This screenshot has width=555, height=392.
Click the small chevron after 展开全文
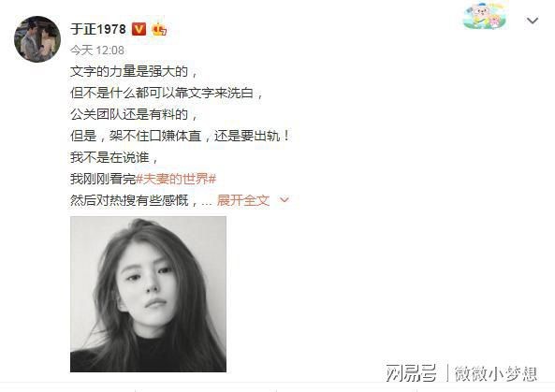coord(285,200)
